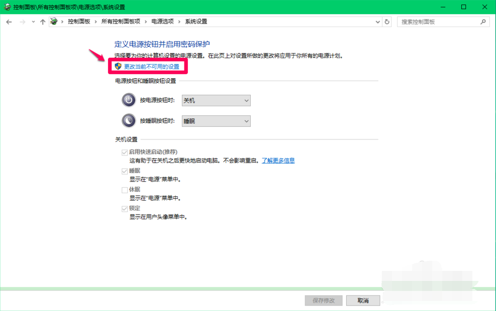Image resolution: width=496 pixels, height=311 pixels.
Task: Refresh the page using the address bar button
Action: [387, 22]
